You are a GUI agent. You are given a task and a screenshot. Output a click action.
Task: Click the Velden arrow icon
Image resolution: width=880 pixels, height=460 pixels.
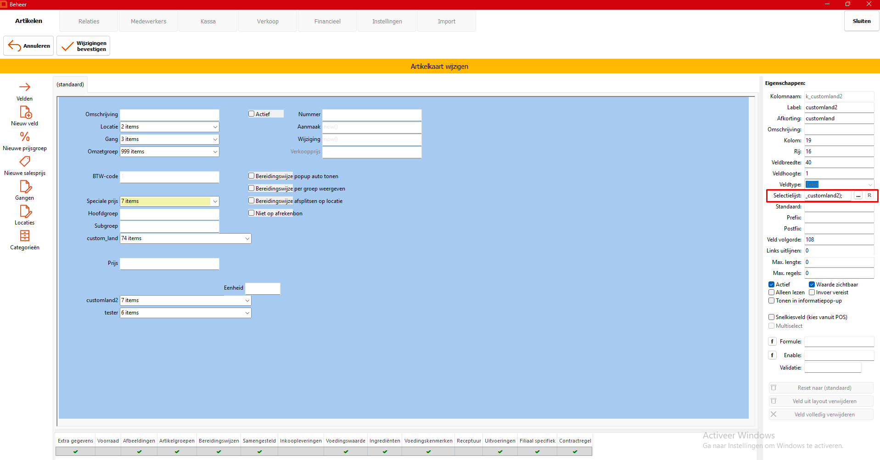click(25, 87)
